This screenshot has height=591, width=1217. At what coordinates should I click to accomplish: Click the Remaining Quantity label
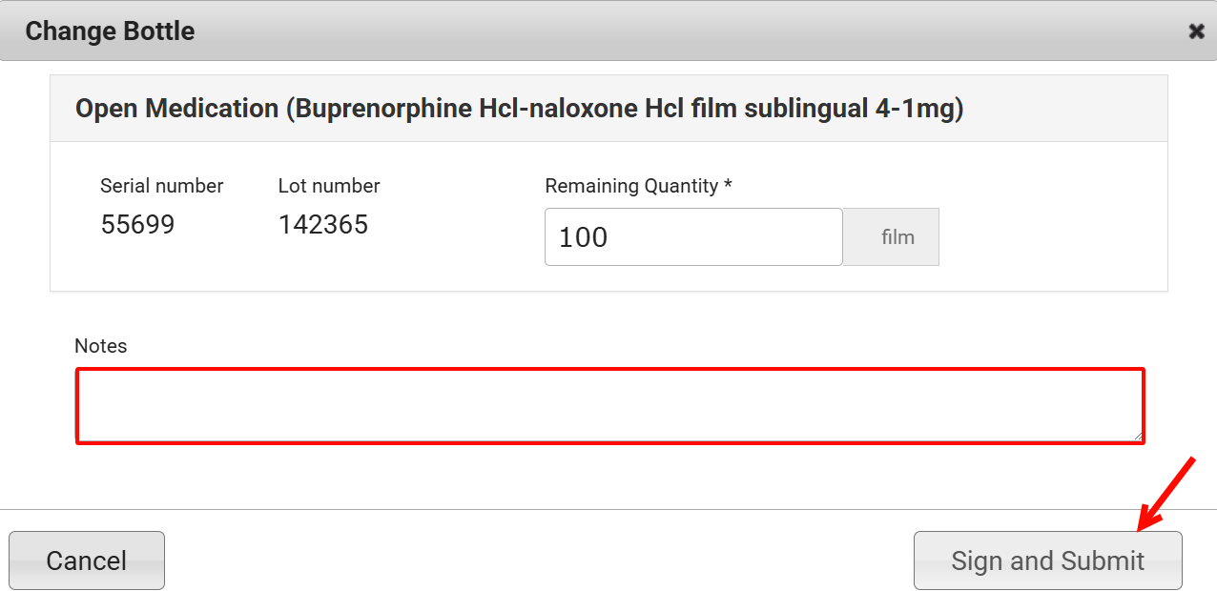click(x=631, y=186)
